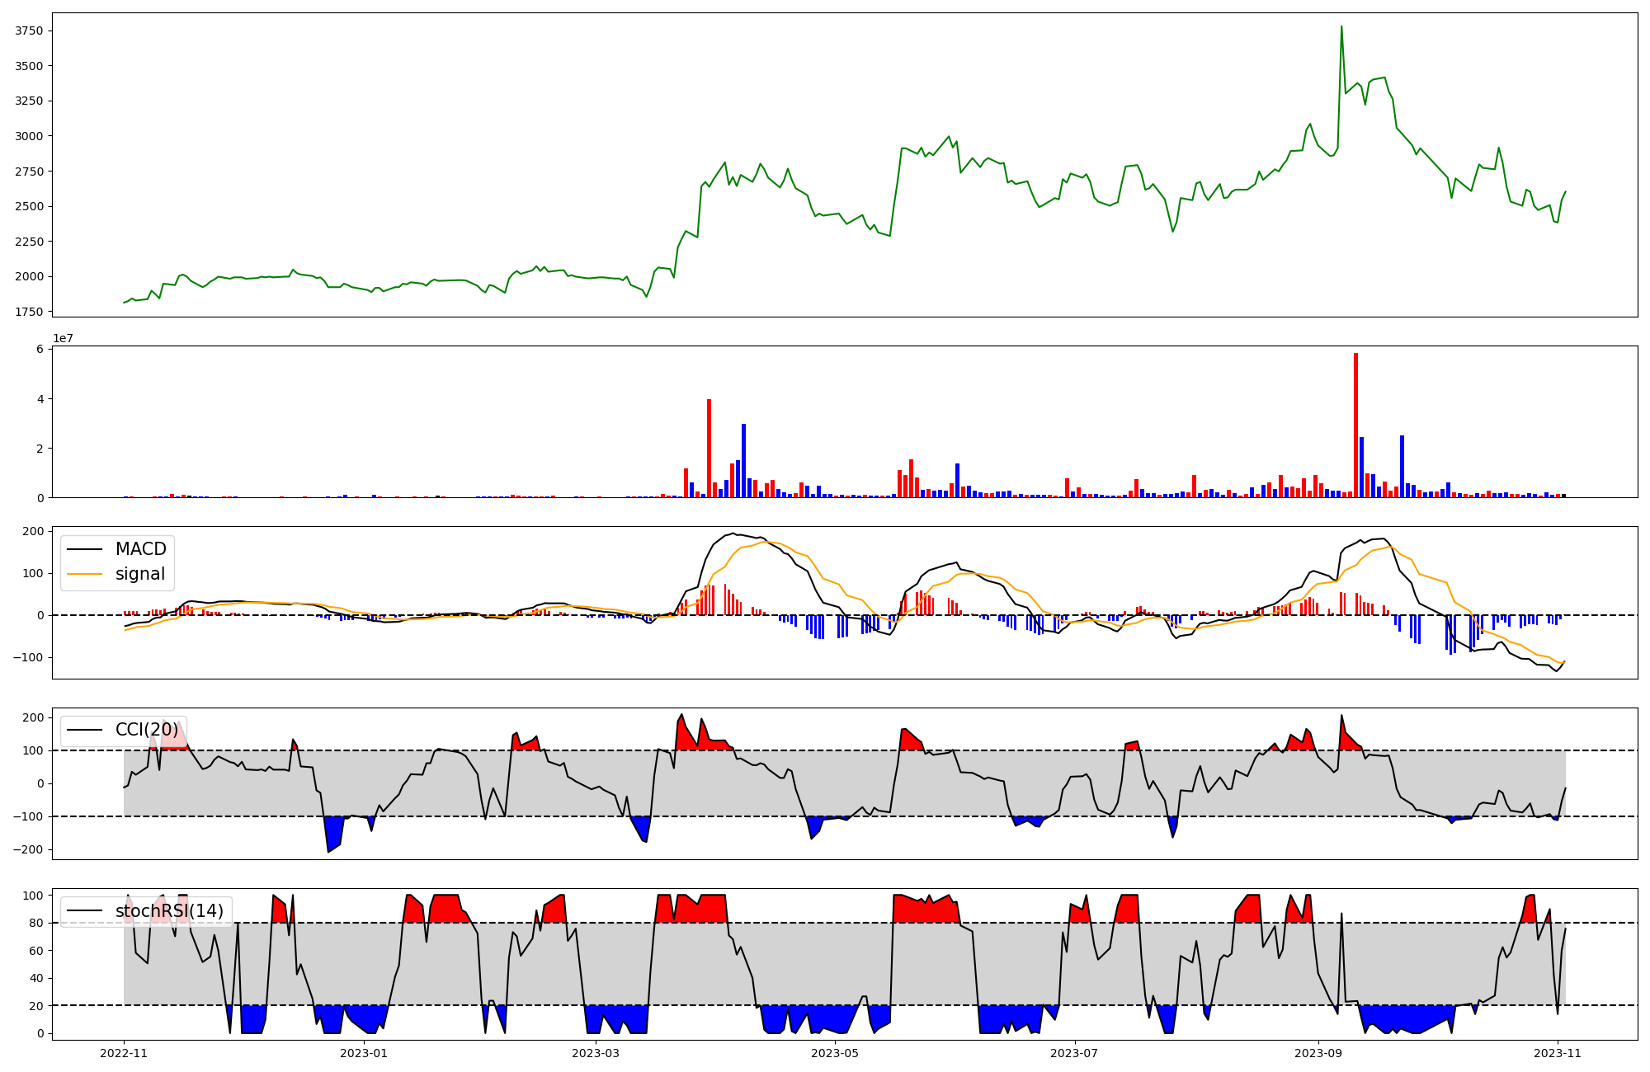1650x1072 pixels.
Task: Click the 2023-07 date axis label
Action: tap(1075, 1053)
